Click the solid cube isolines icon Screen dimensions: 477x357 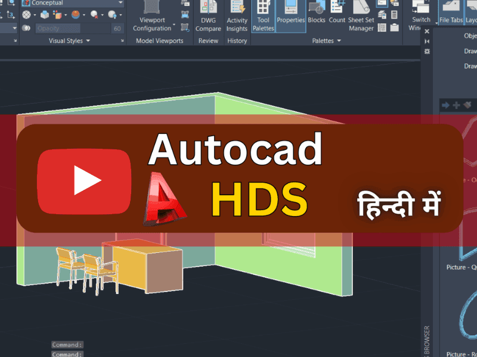pyautogui.click(x=45, y=14)
